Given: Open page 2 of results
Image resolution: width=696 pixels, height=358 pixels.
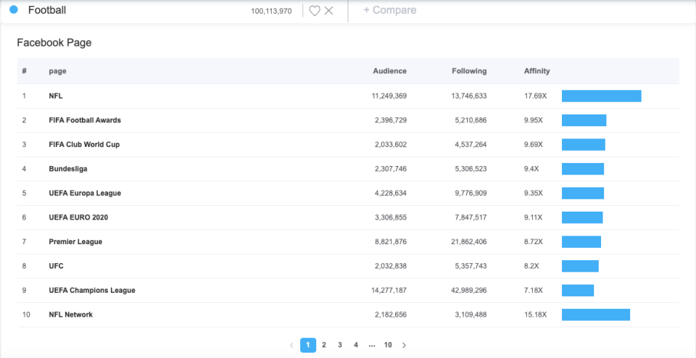Looking at the screenshot, I should point(324,345).
